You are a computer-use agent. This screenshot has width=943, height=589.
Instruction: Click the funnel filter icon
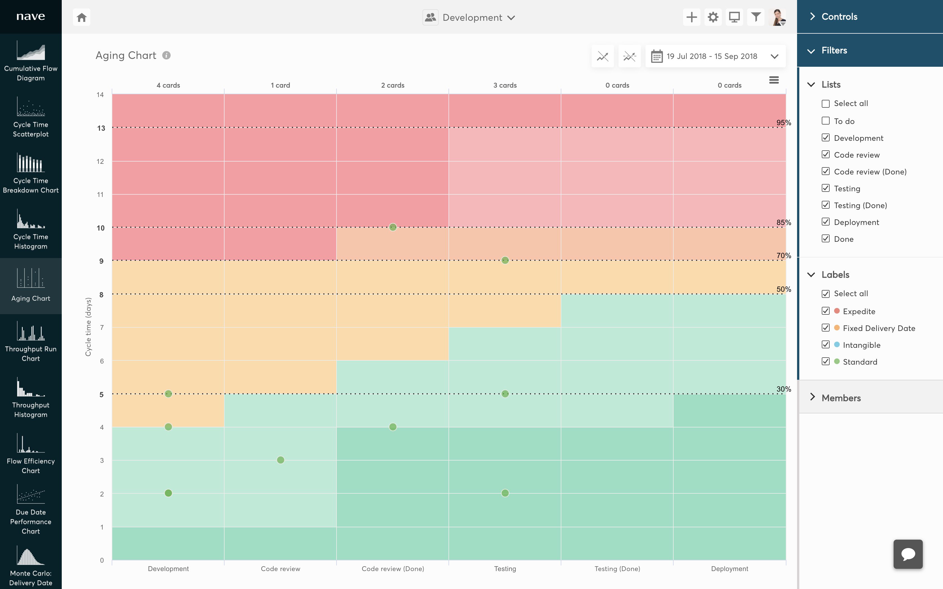(x=756, y=17)
